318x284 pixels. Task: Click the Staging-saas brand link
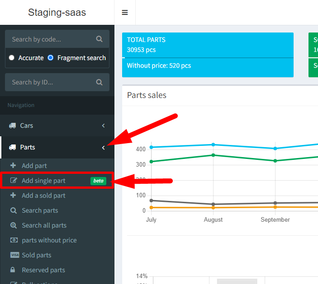[57, 13]
